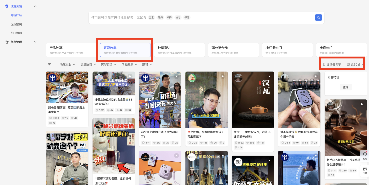Image resolution: width=369 pixels, height=185 pixels.
Task: Open the 近30日 date range dropdown
Action: tap(355, 64)
